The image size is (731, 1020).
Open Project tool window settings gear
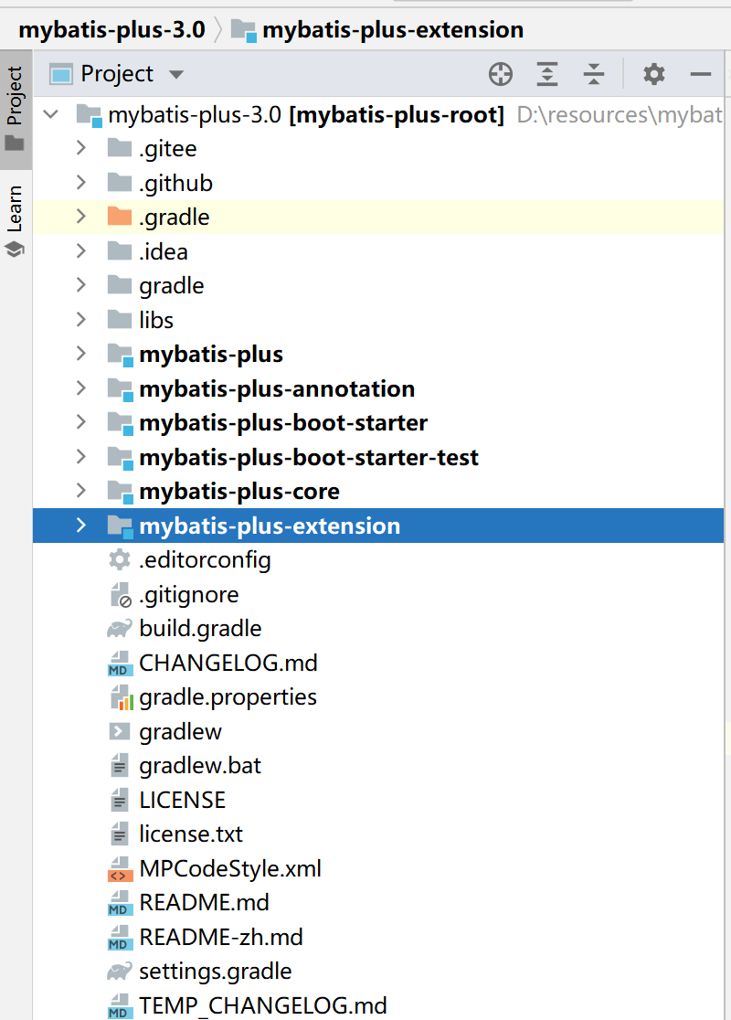click(x=653, y=74)
